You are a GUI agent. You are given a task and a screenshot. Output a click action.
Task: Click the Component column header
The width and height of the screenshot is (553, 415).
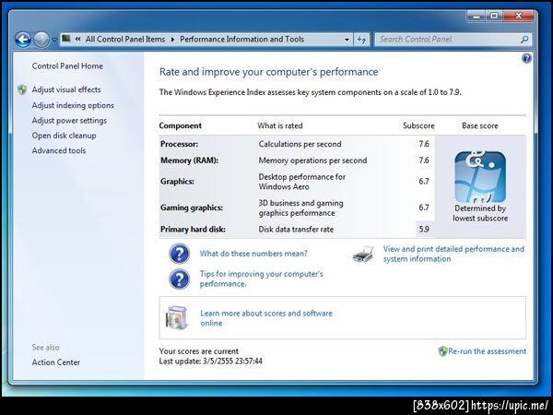coord(181,125)
